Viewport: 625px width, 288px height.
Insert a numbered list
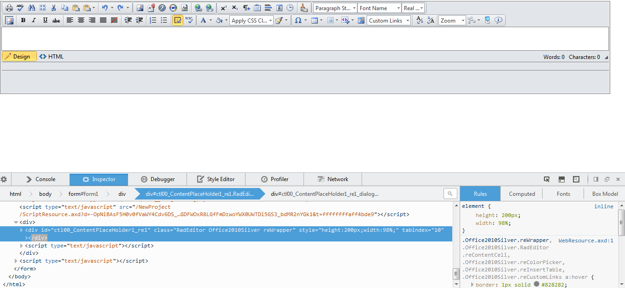pyautogui.click(x=153, y=20)
